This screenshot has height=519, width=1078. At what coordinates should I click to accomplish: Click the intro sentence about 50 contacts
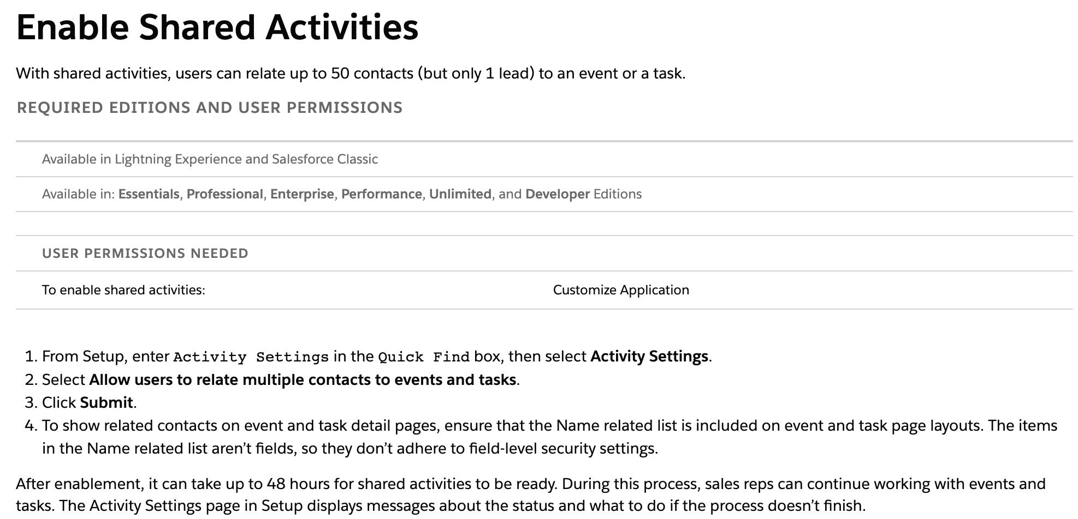(x=351, y=73)
